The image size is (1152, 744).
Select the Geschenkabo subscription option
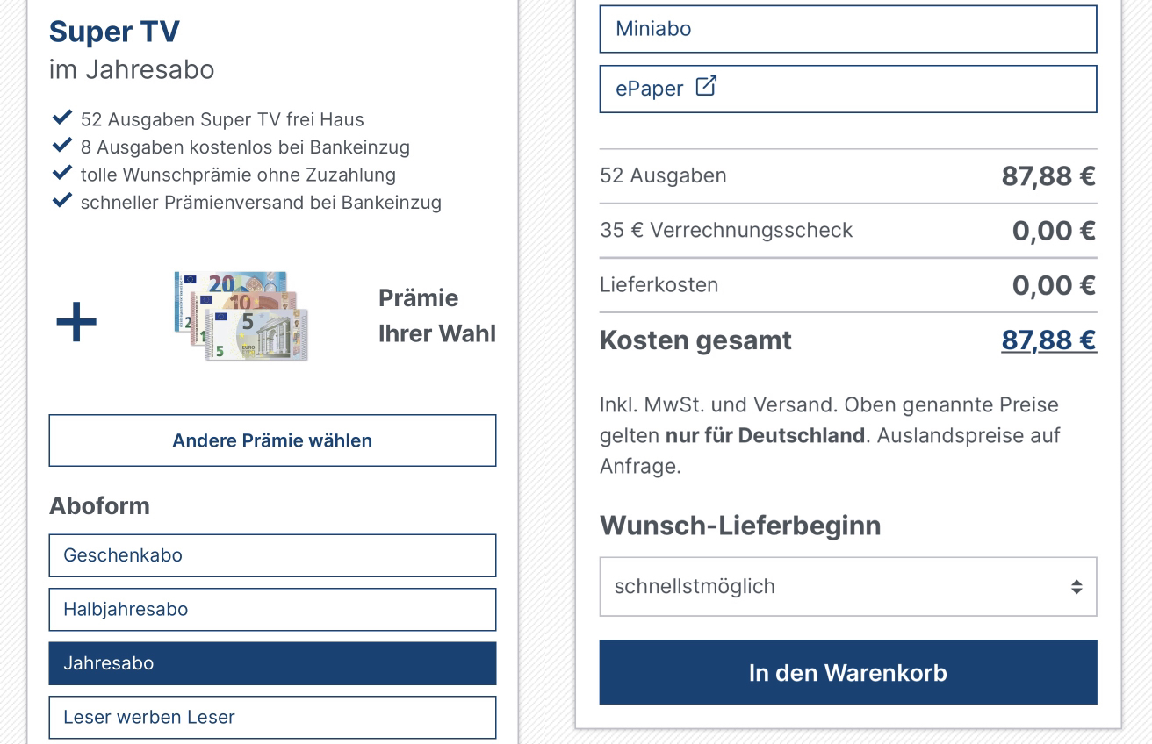(x=272, y=555)
